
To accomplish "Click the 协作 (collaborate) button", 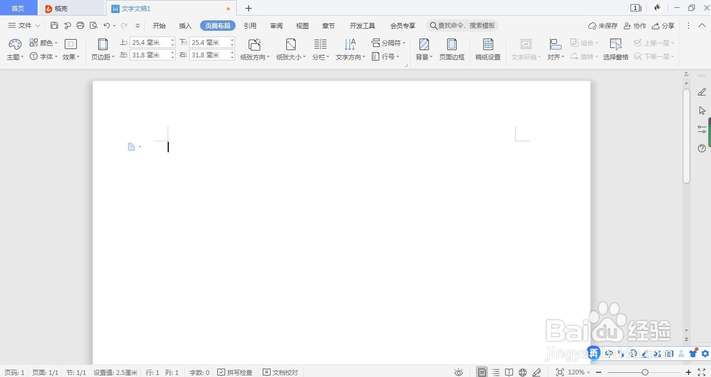I will point(635,25).
